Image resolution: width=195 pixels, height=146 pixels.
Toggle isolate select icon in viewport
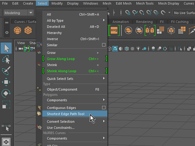[x=180, y=49]
